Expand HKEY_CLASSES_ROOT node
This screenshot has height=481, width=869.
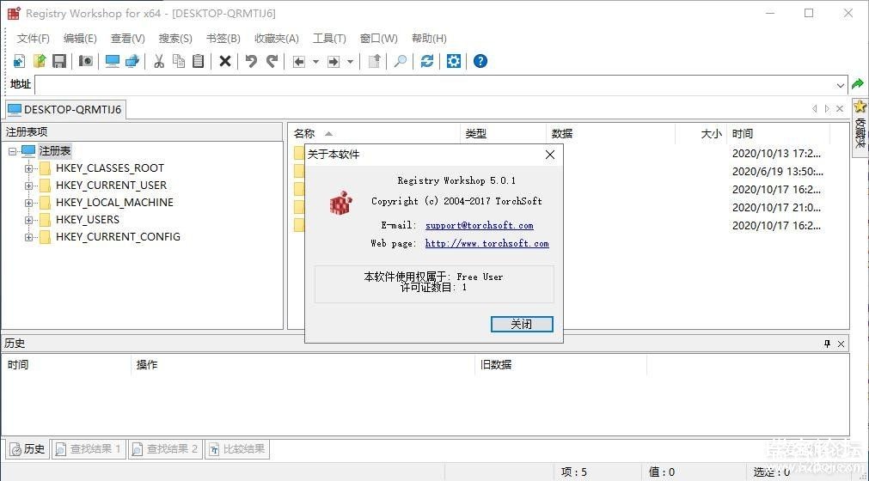(x=29, y=168)
